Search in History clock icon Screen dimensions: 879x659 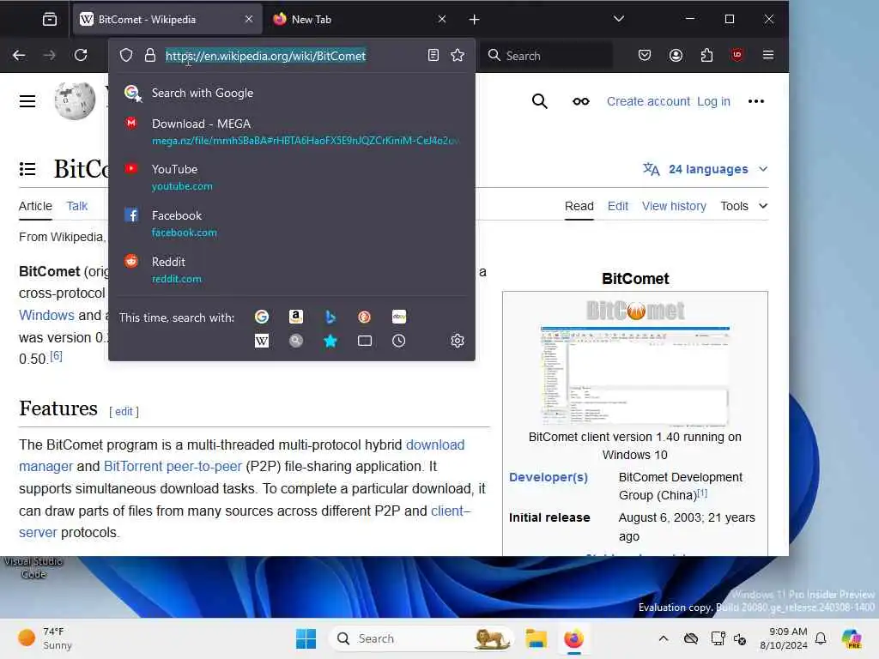pos(398,341)
